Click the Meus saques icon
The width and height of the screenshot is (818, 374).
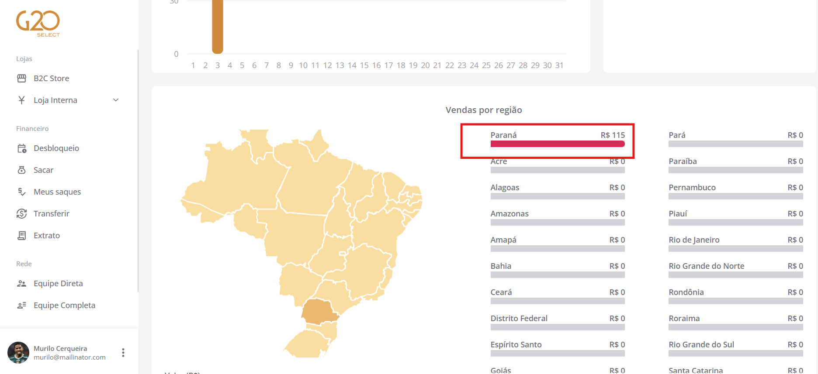coord(21,192)
